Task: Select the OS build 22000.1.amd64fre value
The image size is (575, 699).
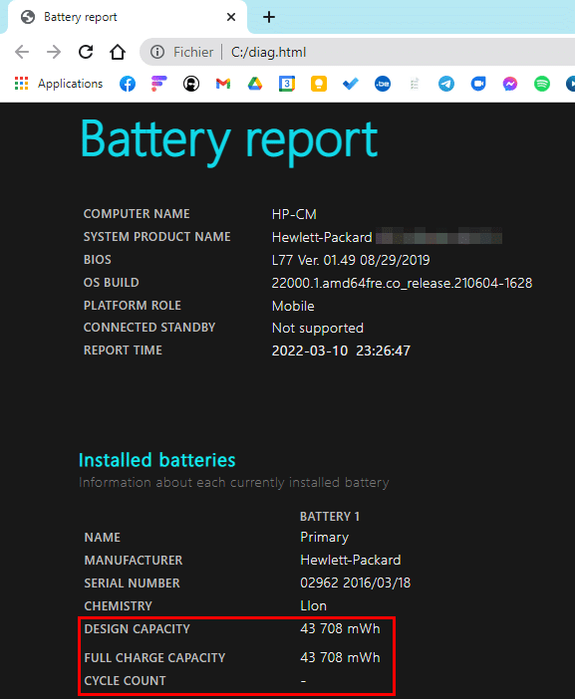Action: pos(402,283)
